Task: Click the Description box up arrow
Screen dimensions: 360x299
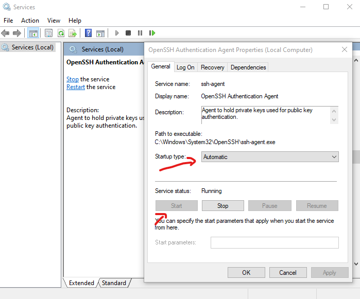Action: click(x=334, y=111)
